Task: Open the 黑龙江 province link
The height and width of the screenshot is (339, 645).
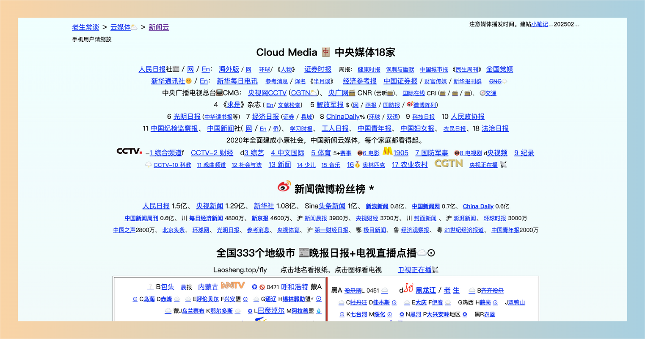Action: coord(426,291)
